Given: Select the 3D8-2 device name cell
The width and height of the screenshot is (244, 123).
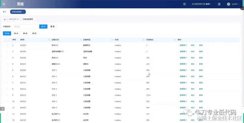Looking at the screenshot, I should tap(54, 101).
